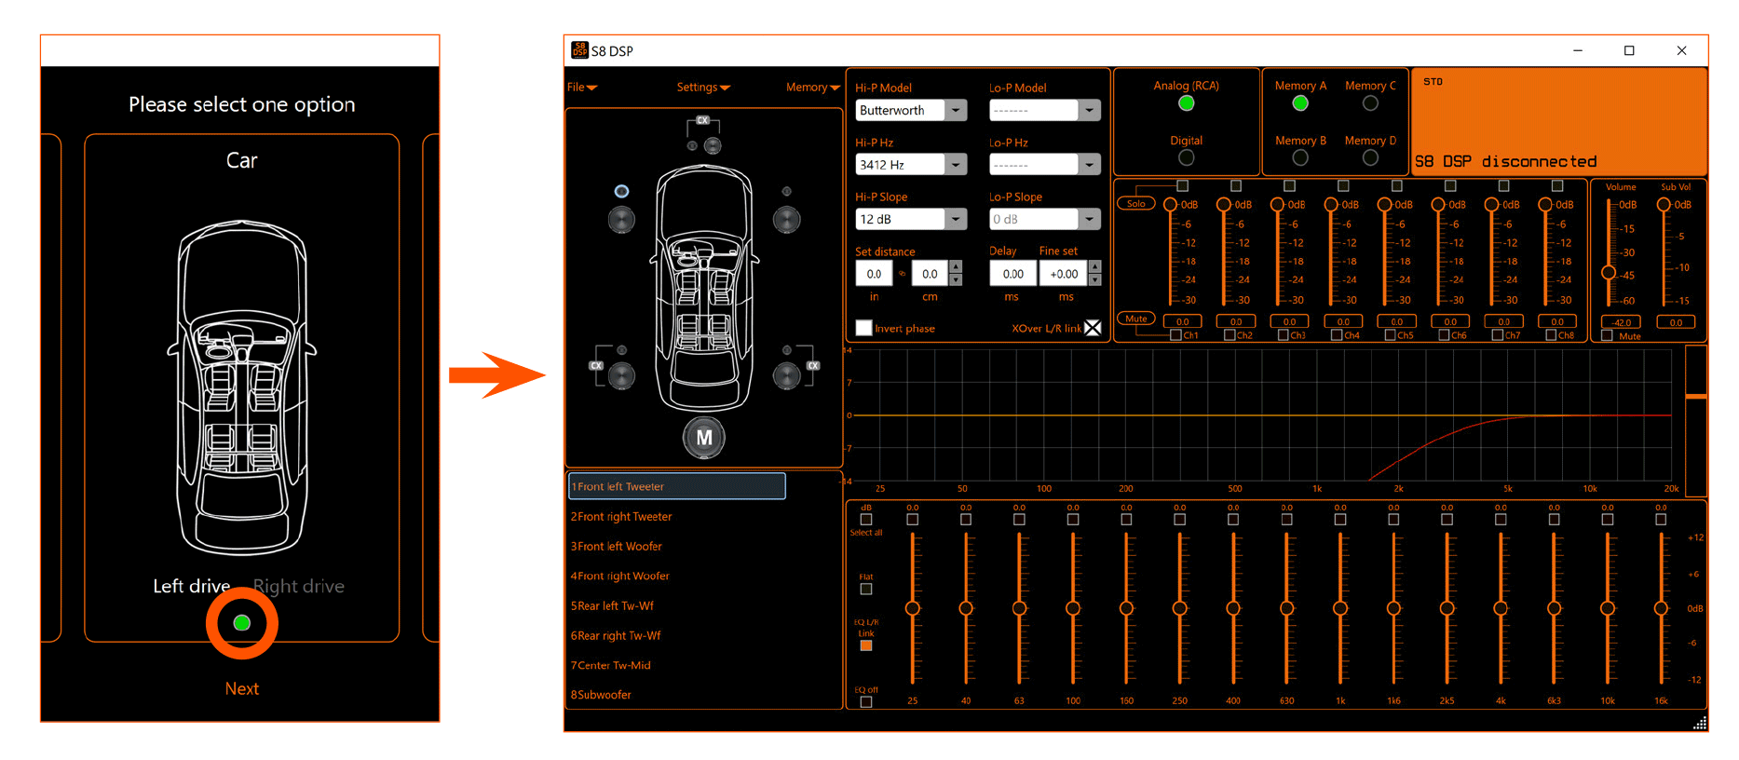The height and width of the screenshot is (760, 1739).
Task: Click Next in the car selection dialog
Action: click(x=241, y=688)
